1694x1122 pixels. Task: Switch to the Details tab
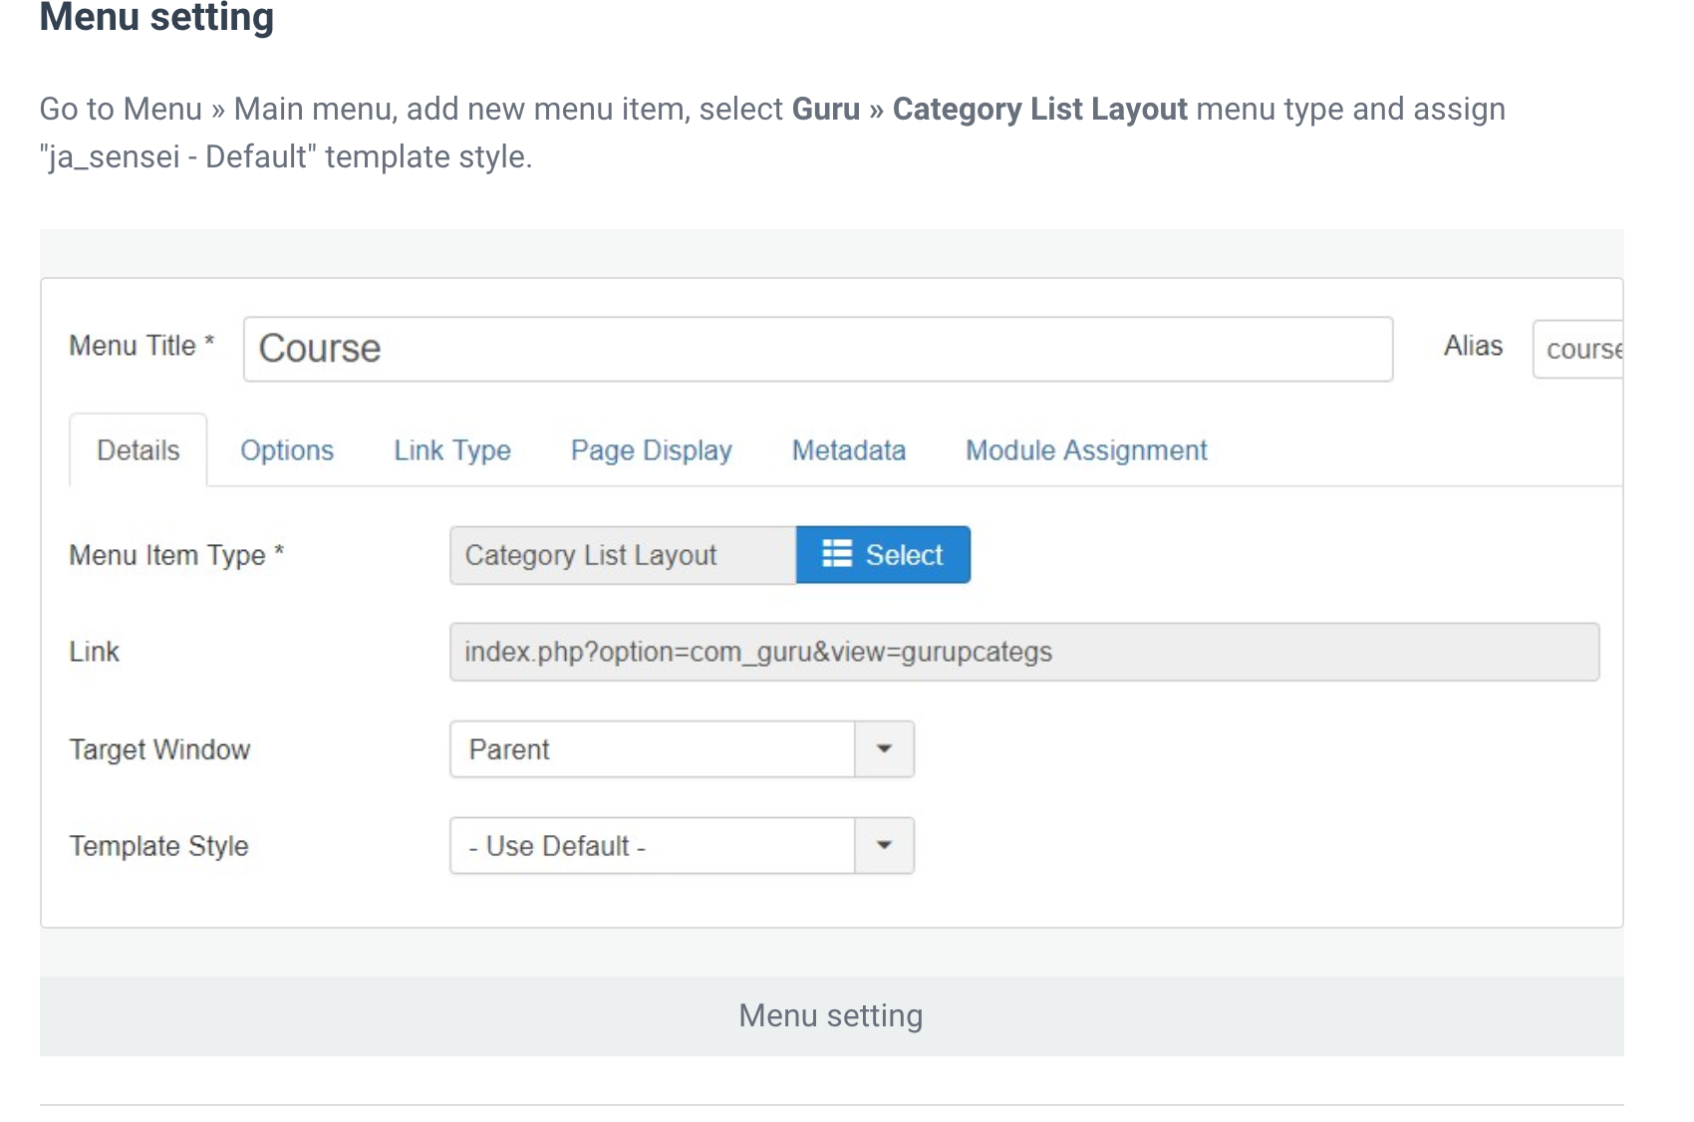pos(139,450)
